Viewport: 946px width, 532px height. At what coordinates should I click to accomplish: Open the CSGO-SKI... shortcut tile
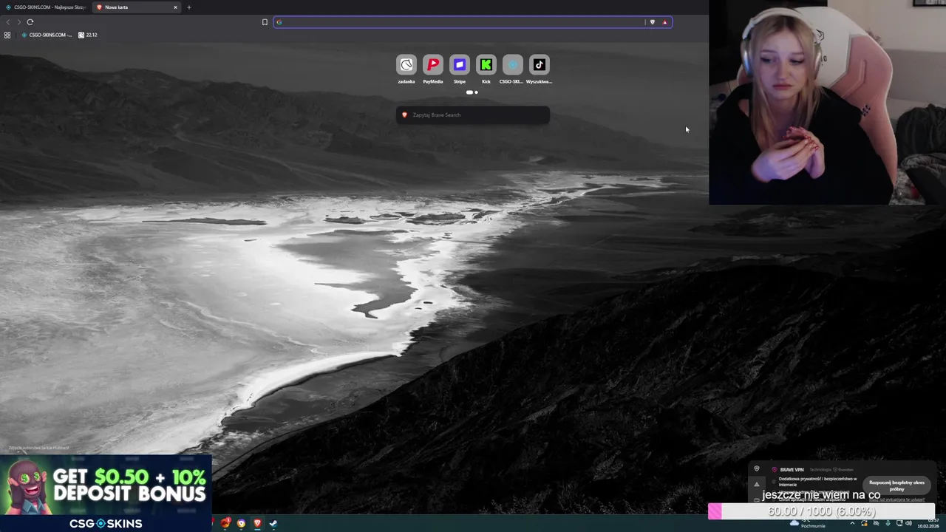pos(512,69)
